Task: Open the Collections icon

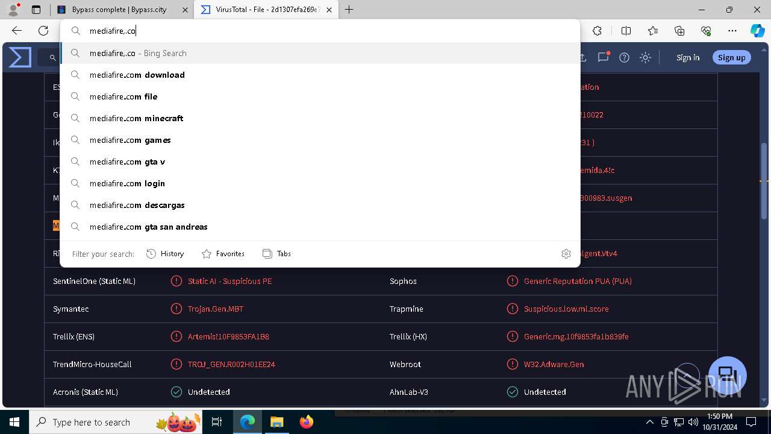Action: (679, 31)
